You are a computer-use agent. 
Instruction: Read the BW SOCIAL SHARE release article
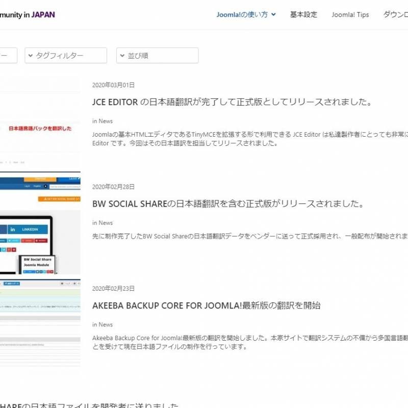(x=228, y=204)
